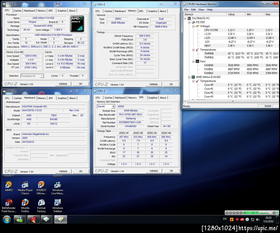Viewport: 280px width, 233px height.
Task: Collapse the Voltages tree node
Action: click(193, 26)
